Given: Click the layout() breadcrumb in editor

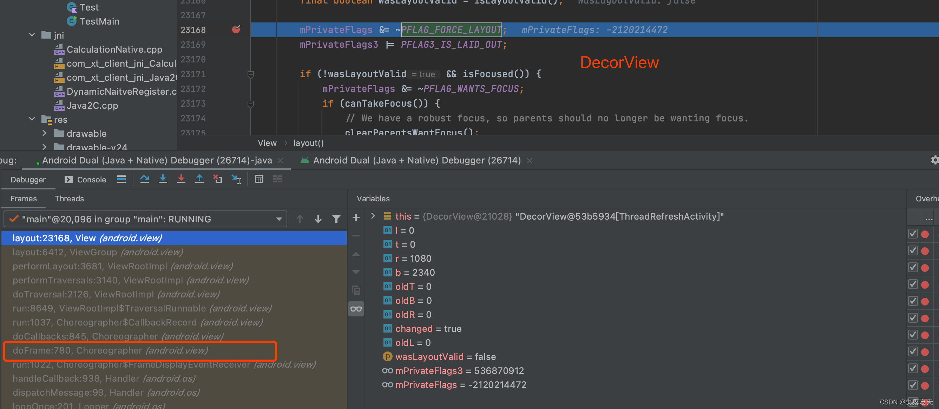Looking at the screenshot, I should (308, 143).
